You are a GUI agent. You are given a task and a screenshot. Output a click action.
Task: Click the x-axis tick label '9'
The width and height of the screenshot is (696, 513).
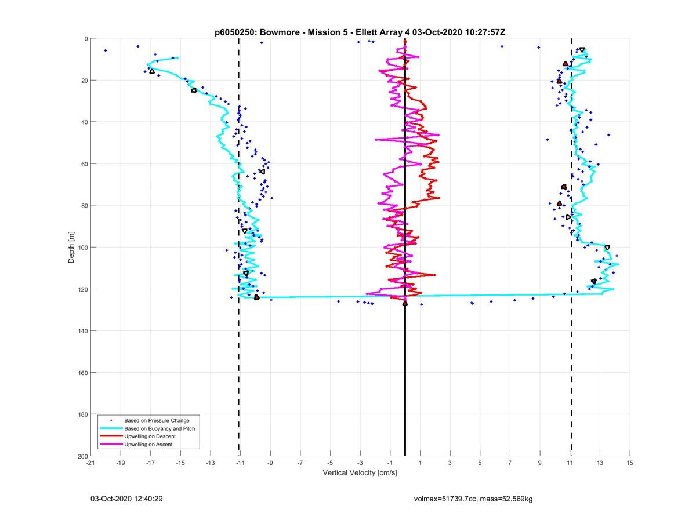click(540, 463)
